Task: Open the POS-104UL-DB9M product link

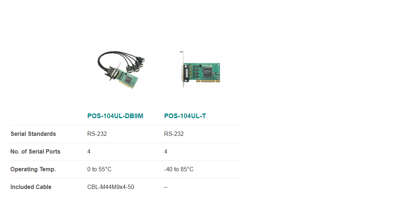Action: click(115, 116)
